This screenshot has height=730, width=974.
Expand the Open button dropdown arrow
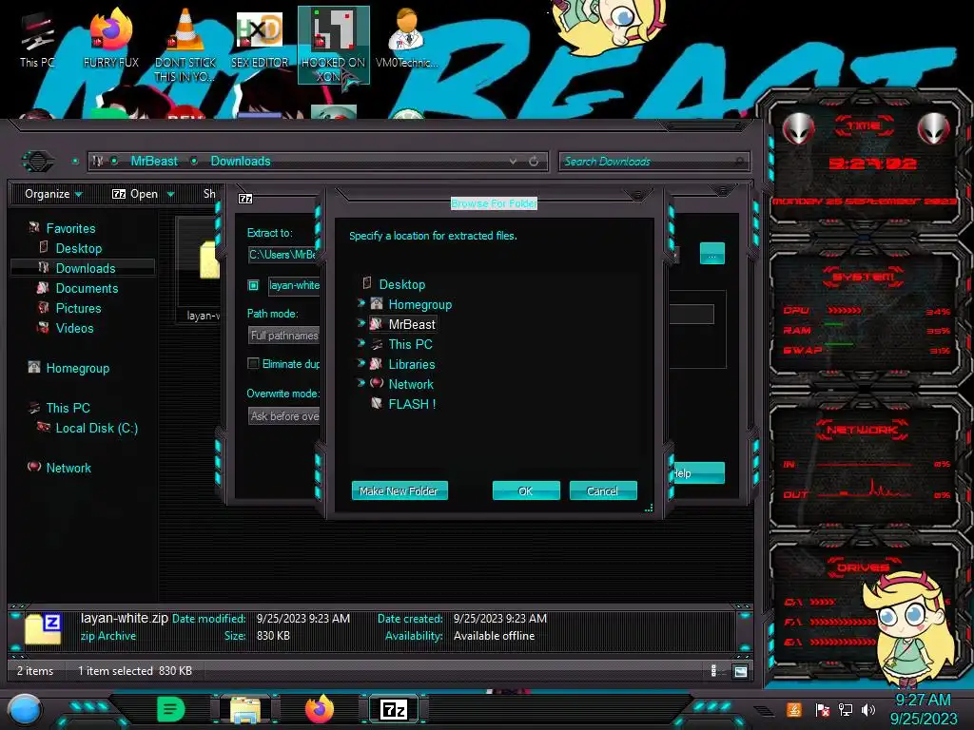click(x=170, y=195)
